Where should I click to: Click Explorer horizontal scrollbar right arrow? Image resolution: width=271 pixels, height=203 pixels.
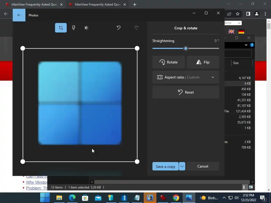(253, 182)
